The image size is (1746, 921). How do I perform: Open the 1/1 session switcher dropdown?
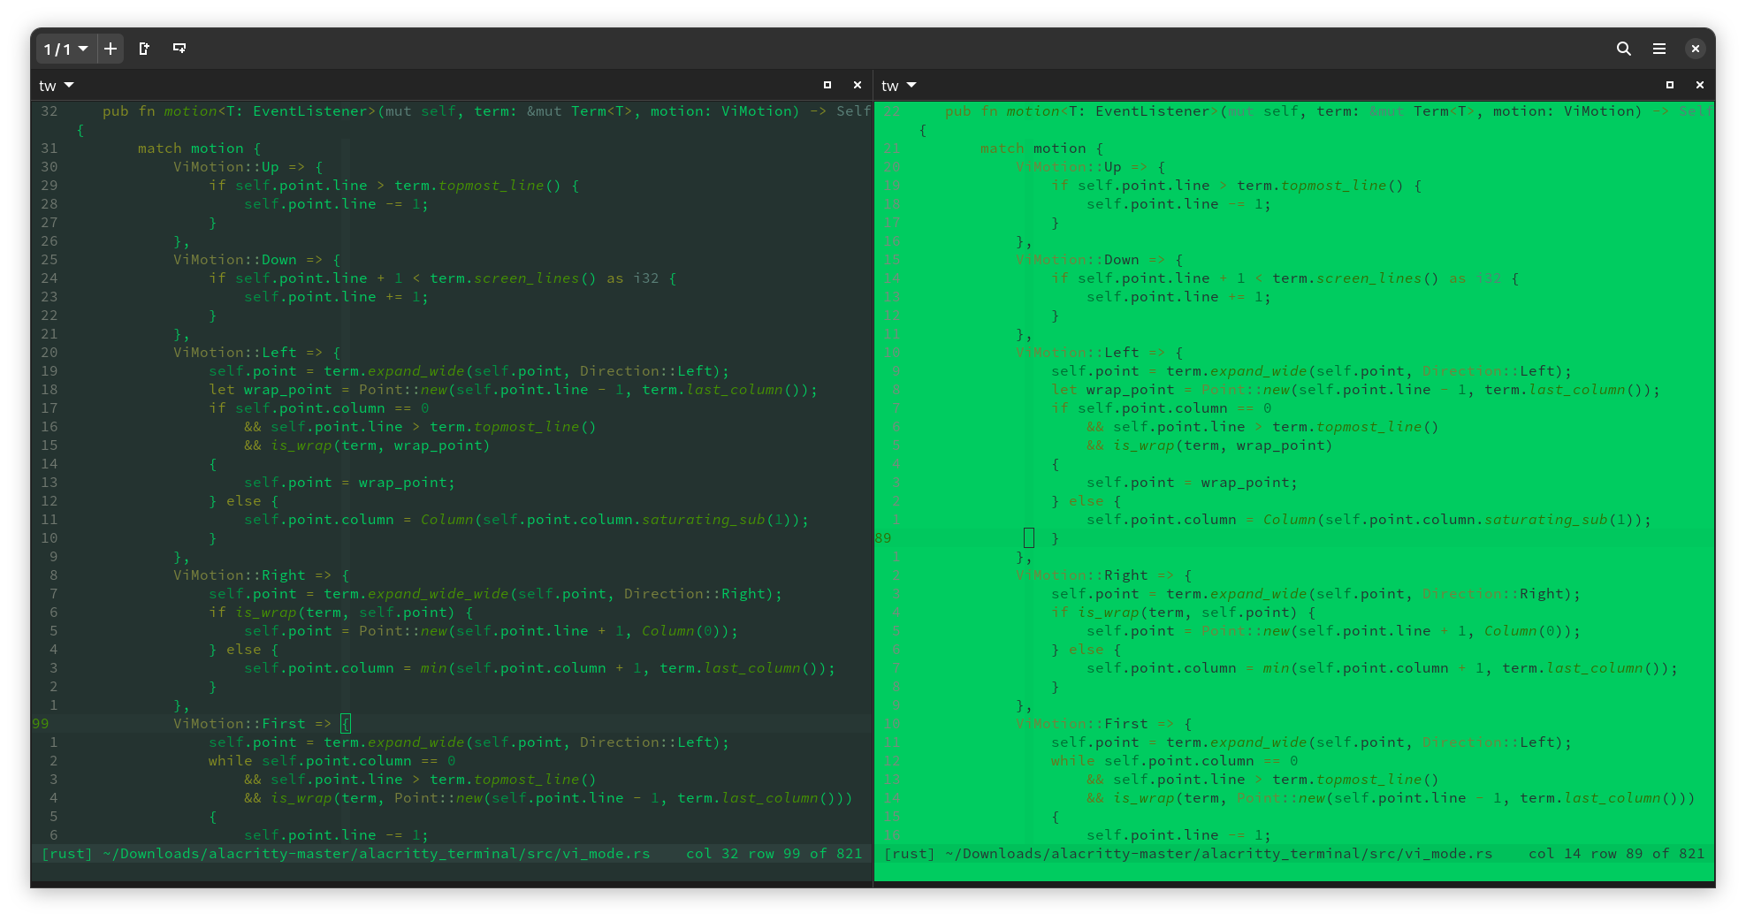[x=65, y=49]
